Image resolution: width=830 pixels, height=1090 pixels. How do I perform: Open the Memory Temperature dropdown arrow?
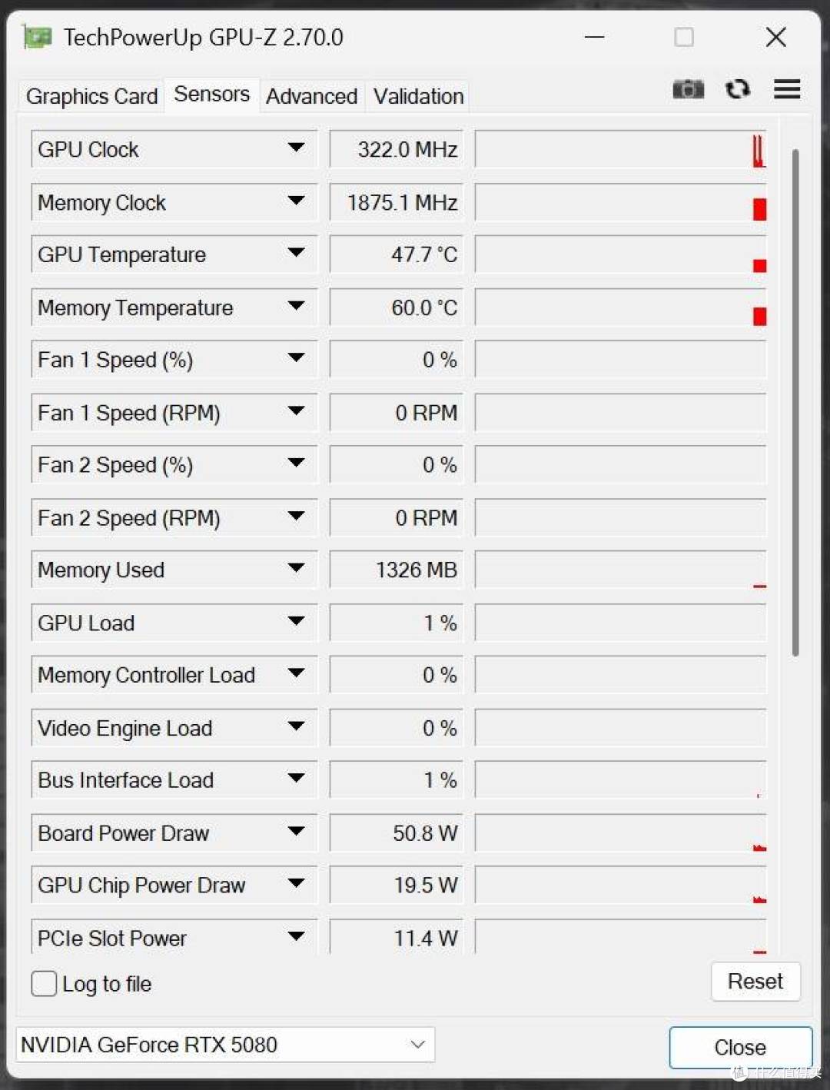296,306
